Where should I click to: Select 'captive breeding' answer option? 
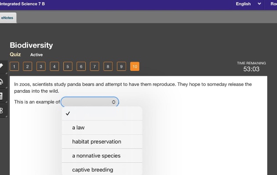102,169
